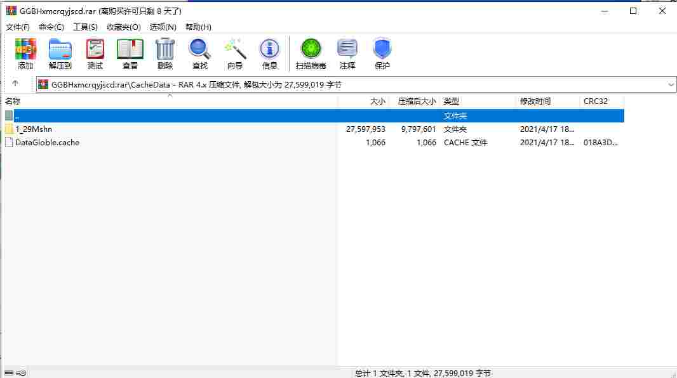The width and height of the screenshot is (677, 378).
Task: Click the Protect (保护) shield icon
Action: click(x=382, y=49)
